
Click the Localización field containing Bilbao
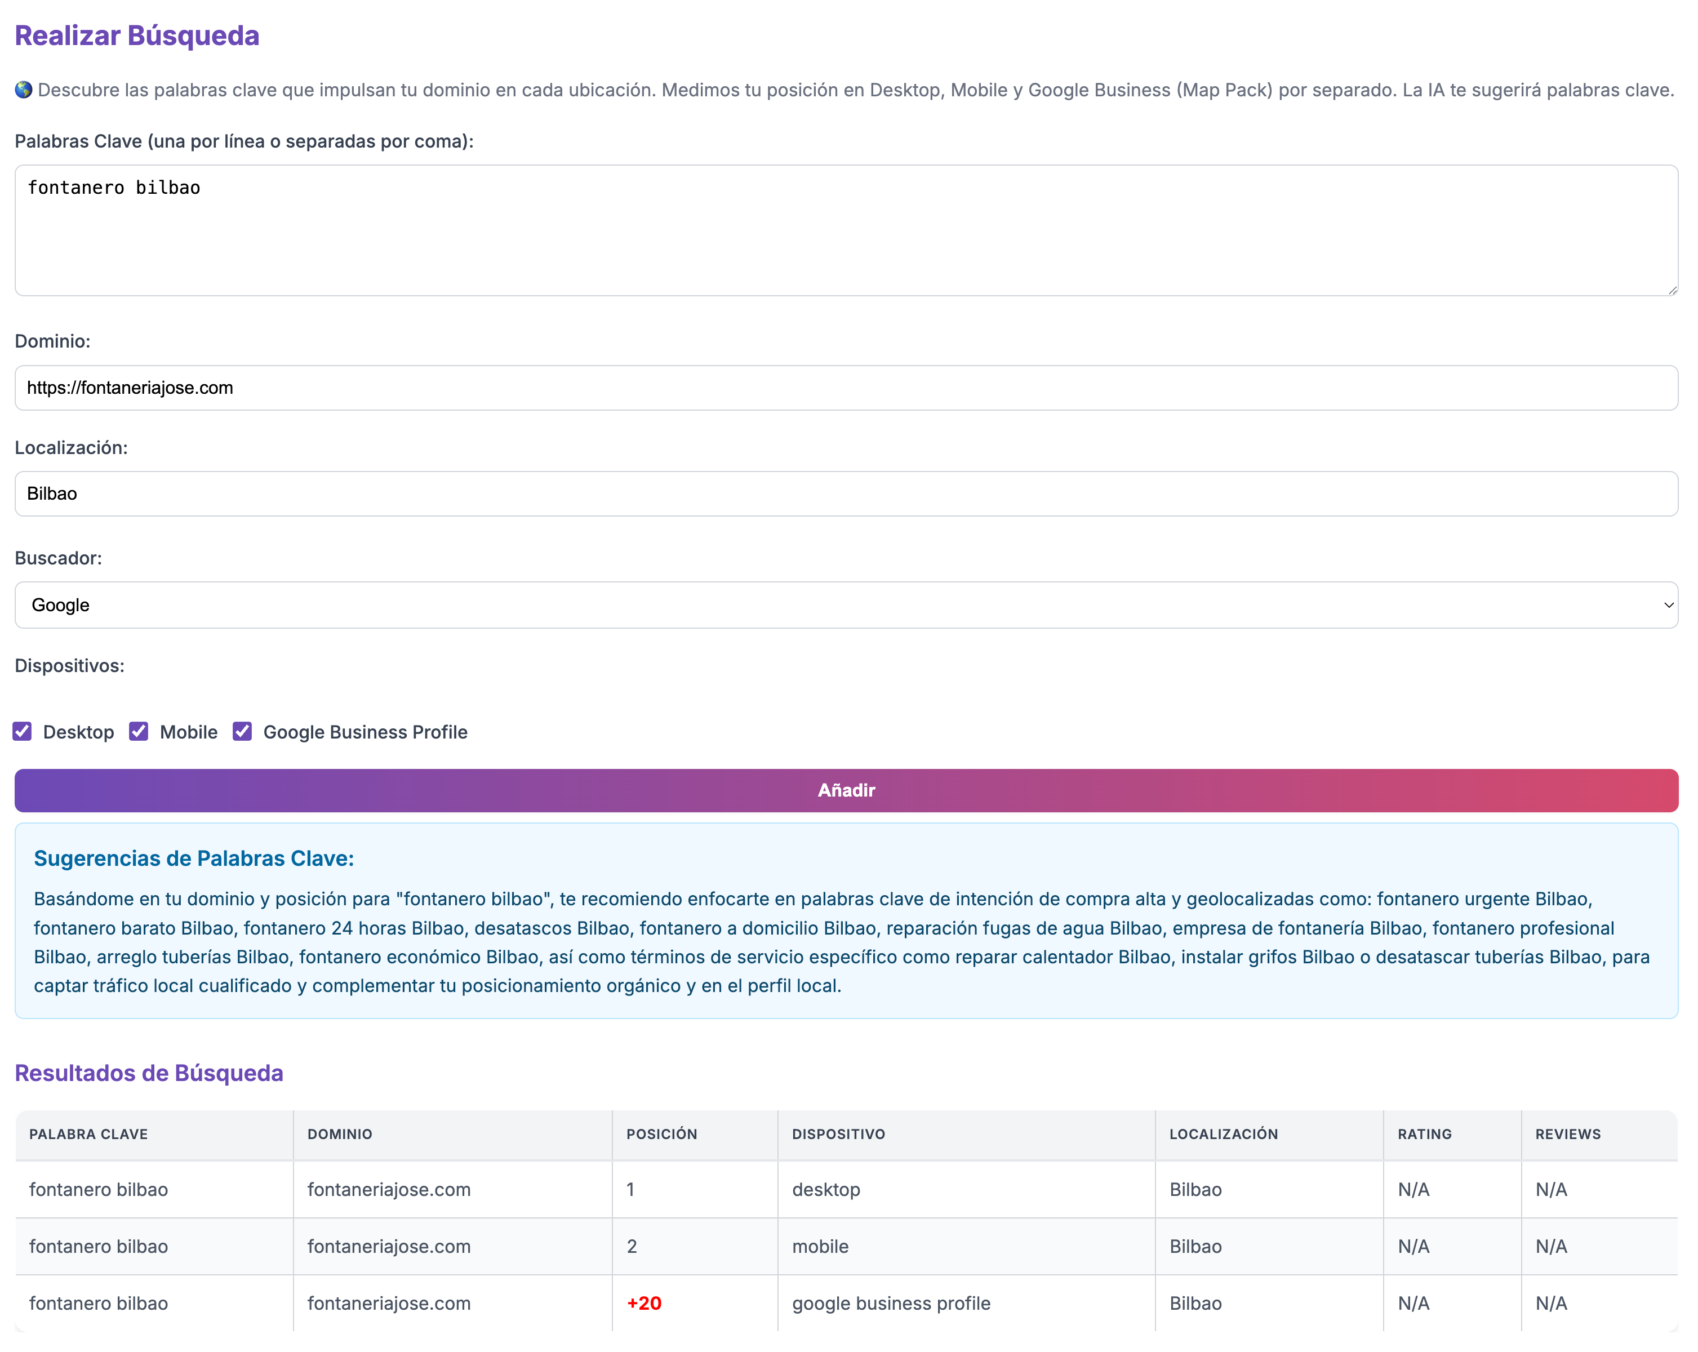pyautogui.click(x=846, y=493)
